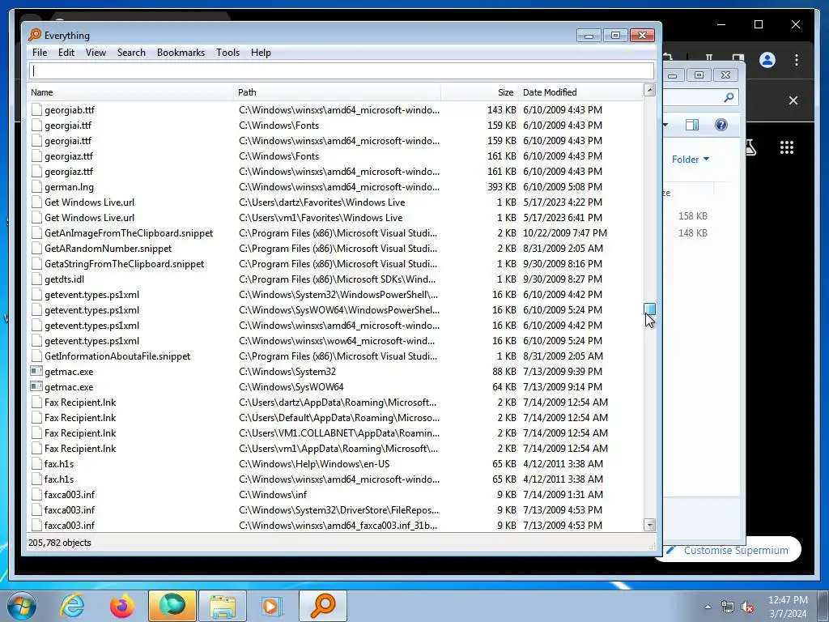This screenshot has width=829, height=622.
Task: Select Fax Recipient.lnk in Users\dartz row
Action: (80, 402)
